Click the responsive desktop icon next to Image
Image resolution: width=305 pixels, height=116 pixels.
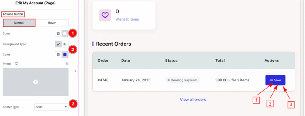[x=17, y=64]
